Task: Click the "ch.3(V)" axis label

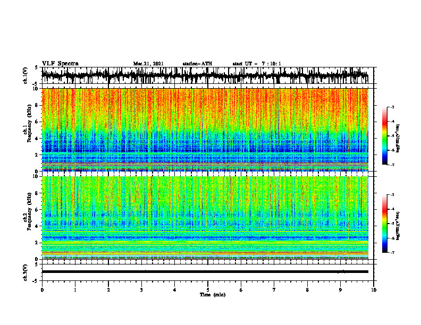Action: [x=26, y=272]
